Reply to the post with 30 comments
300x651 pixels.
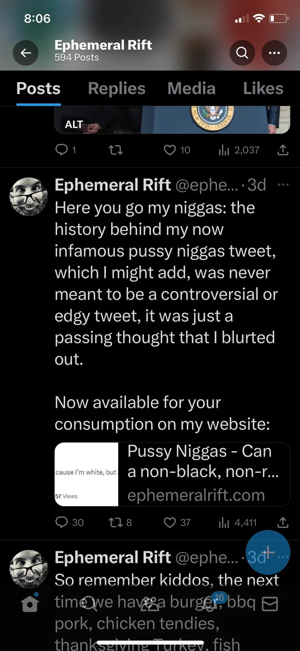coord(69,522)
